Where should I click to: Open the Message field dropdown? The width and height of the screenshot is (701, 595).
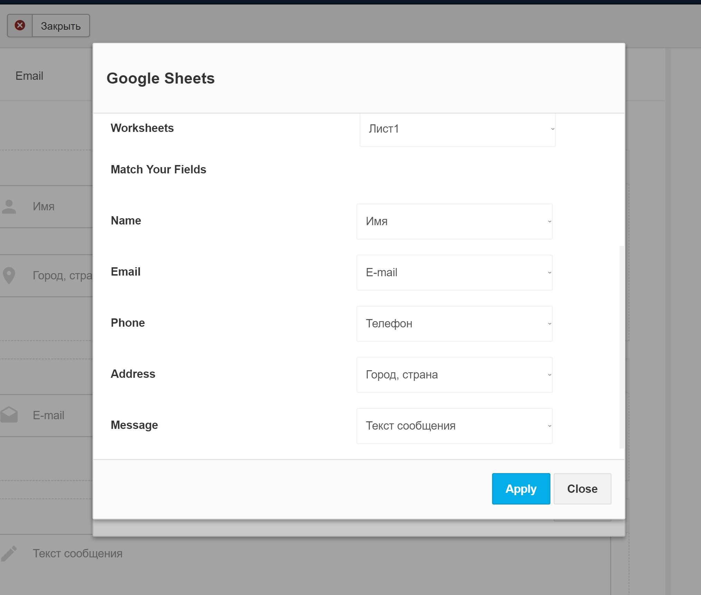[454, 426]
